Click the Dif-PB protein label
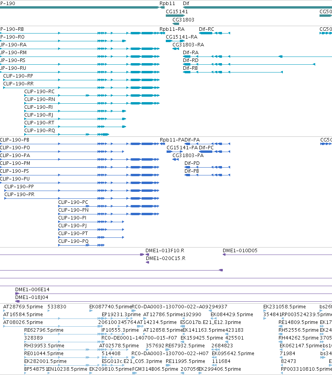The image size is (332, 375). click(x=192, y=171)
